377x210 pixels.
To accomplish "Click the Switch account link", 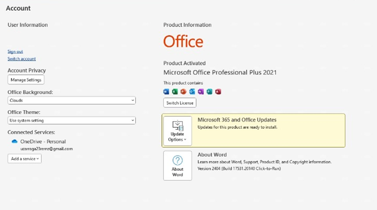I will tap(22, 59).
